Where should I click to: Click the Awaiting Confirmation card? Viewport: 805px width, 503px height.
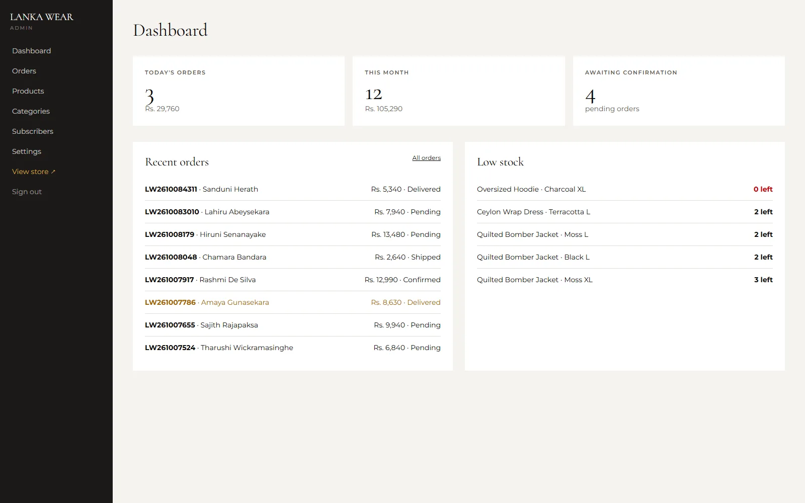pos(679,91)
